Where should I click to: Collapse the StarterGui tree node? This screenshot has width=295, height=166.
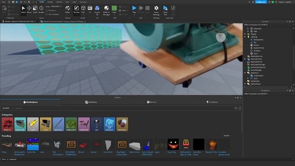coord(245,73)
